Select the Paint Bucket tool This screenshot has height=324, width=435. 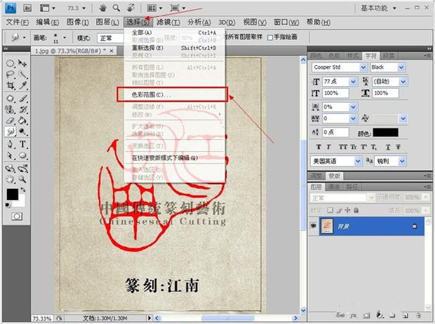pos(22,120)
